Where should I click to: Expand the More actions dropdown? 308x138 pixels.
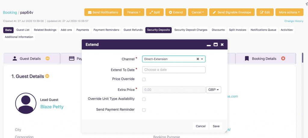[289, 12]
